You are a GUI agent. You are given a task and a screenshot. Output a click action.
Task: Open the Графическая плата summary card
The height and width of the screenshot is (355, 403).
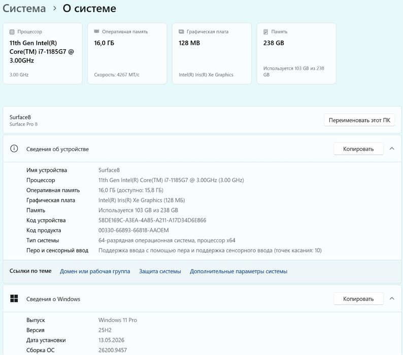[212, 53]
